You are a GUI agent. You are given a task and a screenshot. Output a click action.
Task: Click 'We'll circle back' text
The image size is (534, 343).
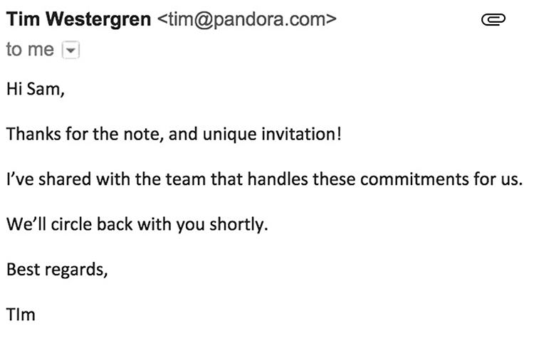click(70, 224)
